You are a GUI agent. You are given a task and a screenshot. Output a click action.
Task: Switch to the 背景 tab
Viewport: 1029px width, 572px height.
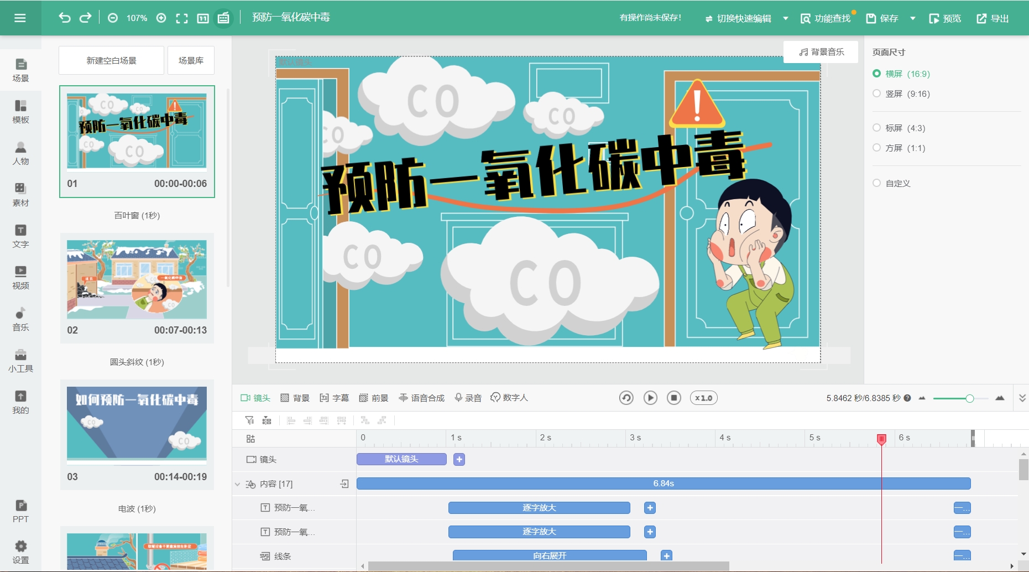[x=295, y=398]
